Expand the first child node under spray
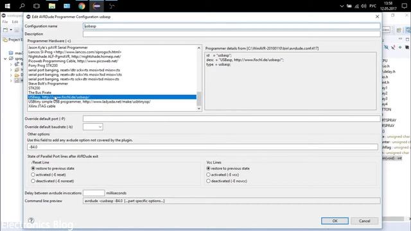Viewport: 411px width, 231px height. click(11, 64)
